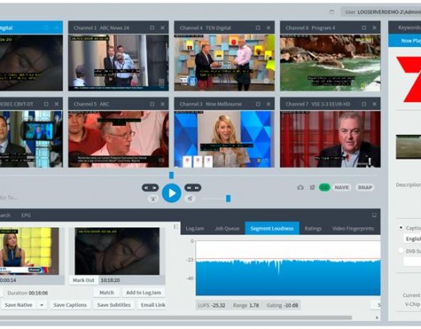Open the Now Playing tab in the side panel
Screen dimensions: 421x329
(x=405, y=40)
